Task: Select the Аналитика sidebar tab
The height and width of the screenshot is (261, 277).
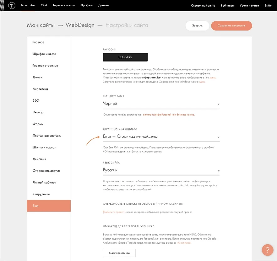Action: 40,89
